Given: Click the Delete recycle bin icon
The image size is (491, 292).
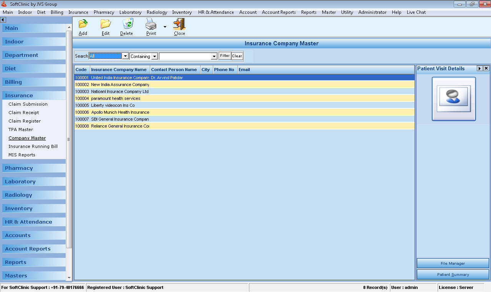Looking at the screenshot, I should (x=127, y=24).
